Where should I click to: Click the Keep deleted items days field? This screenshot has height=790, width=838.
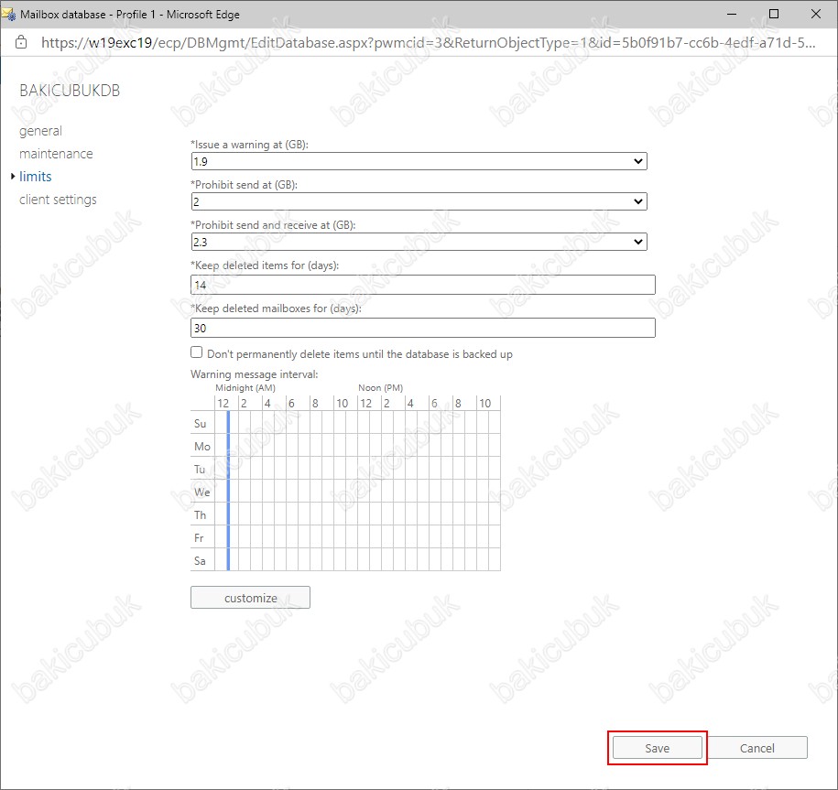(423, 285)
